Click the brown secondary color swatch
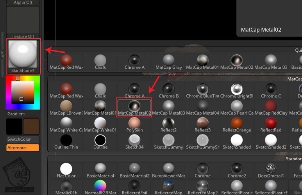Viewport: 302px width, 195px height. (x=31, y=126)
